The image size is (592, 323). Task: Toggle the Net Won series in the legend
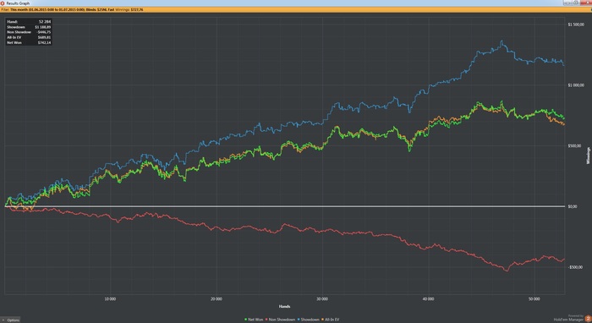(x=254, y=320)
